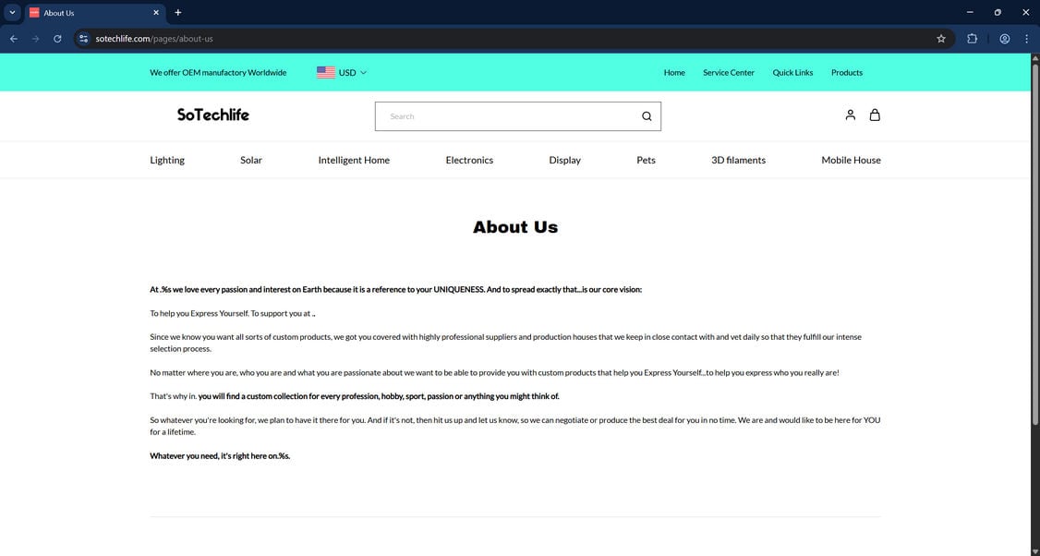Click the site permissions icon in address bar
Viewport: 1040px width, 556px height.
pos(83,39)
